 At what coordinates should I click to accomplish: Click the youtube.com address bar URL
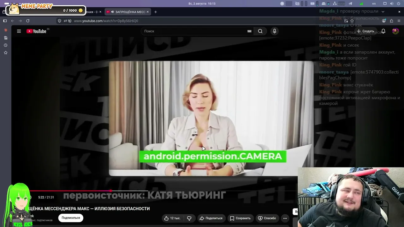pyautogui.click(x=106, y=21)
